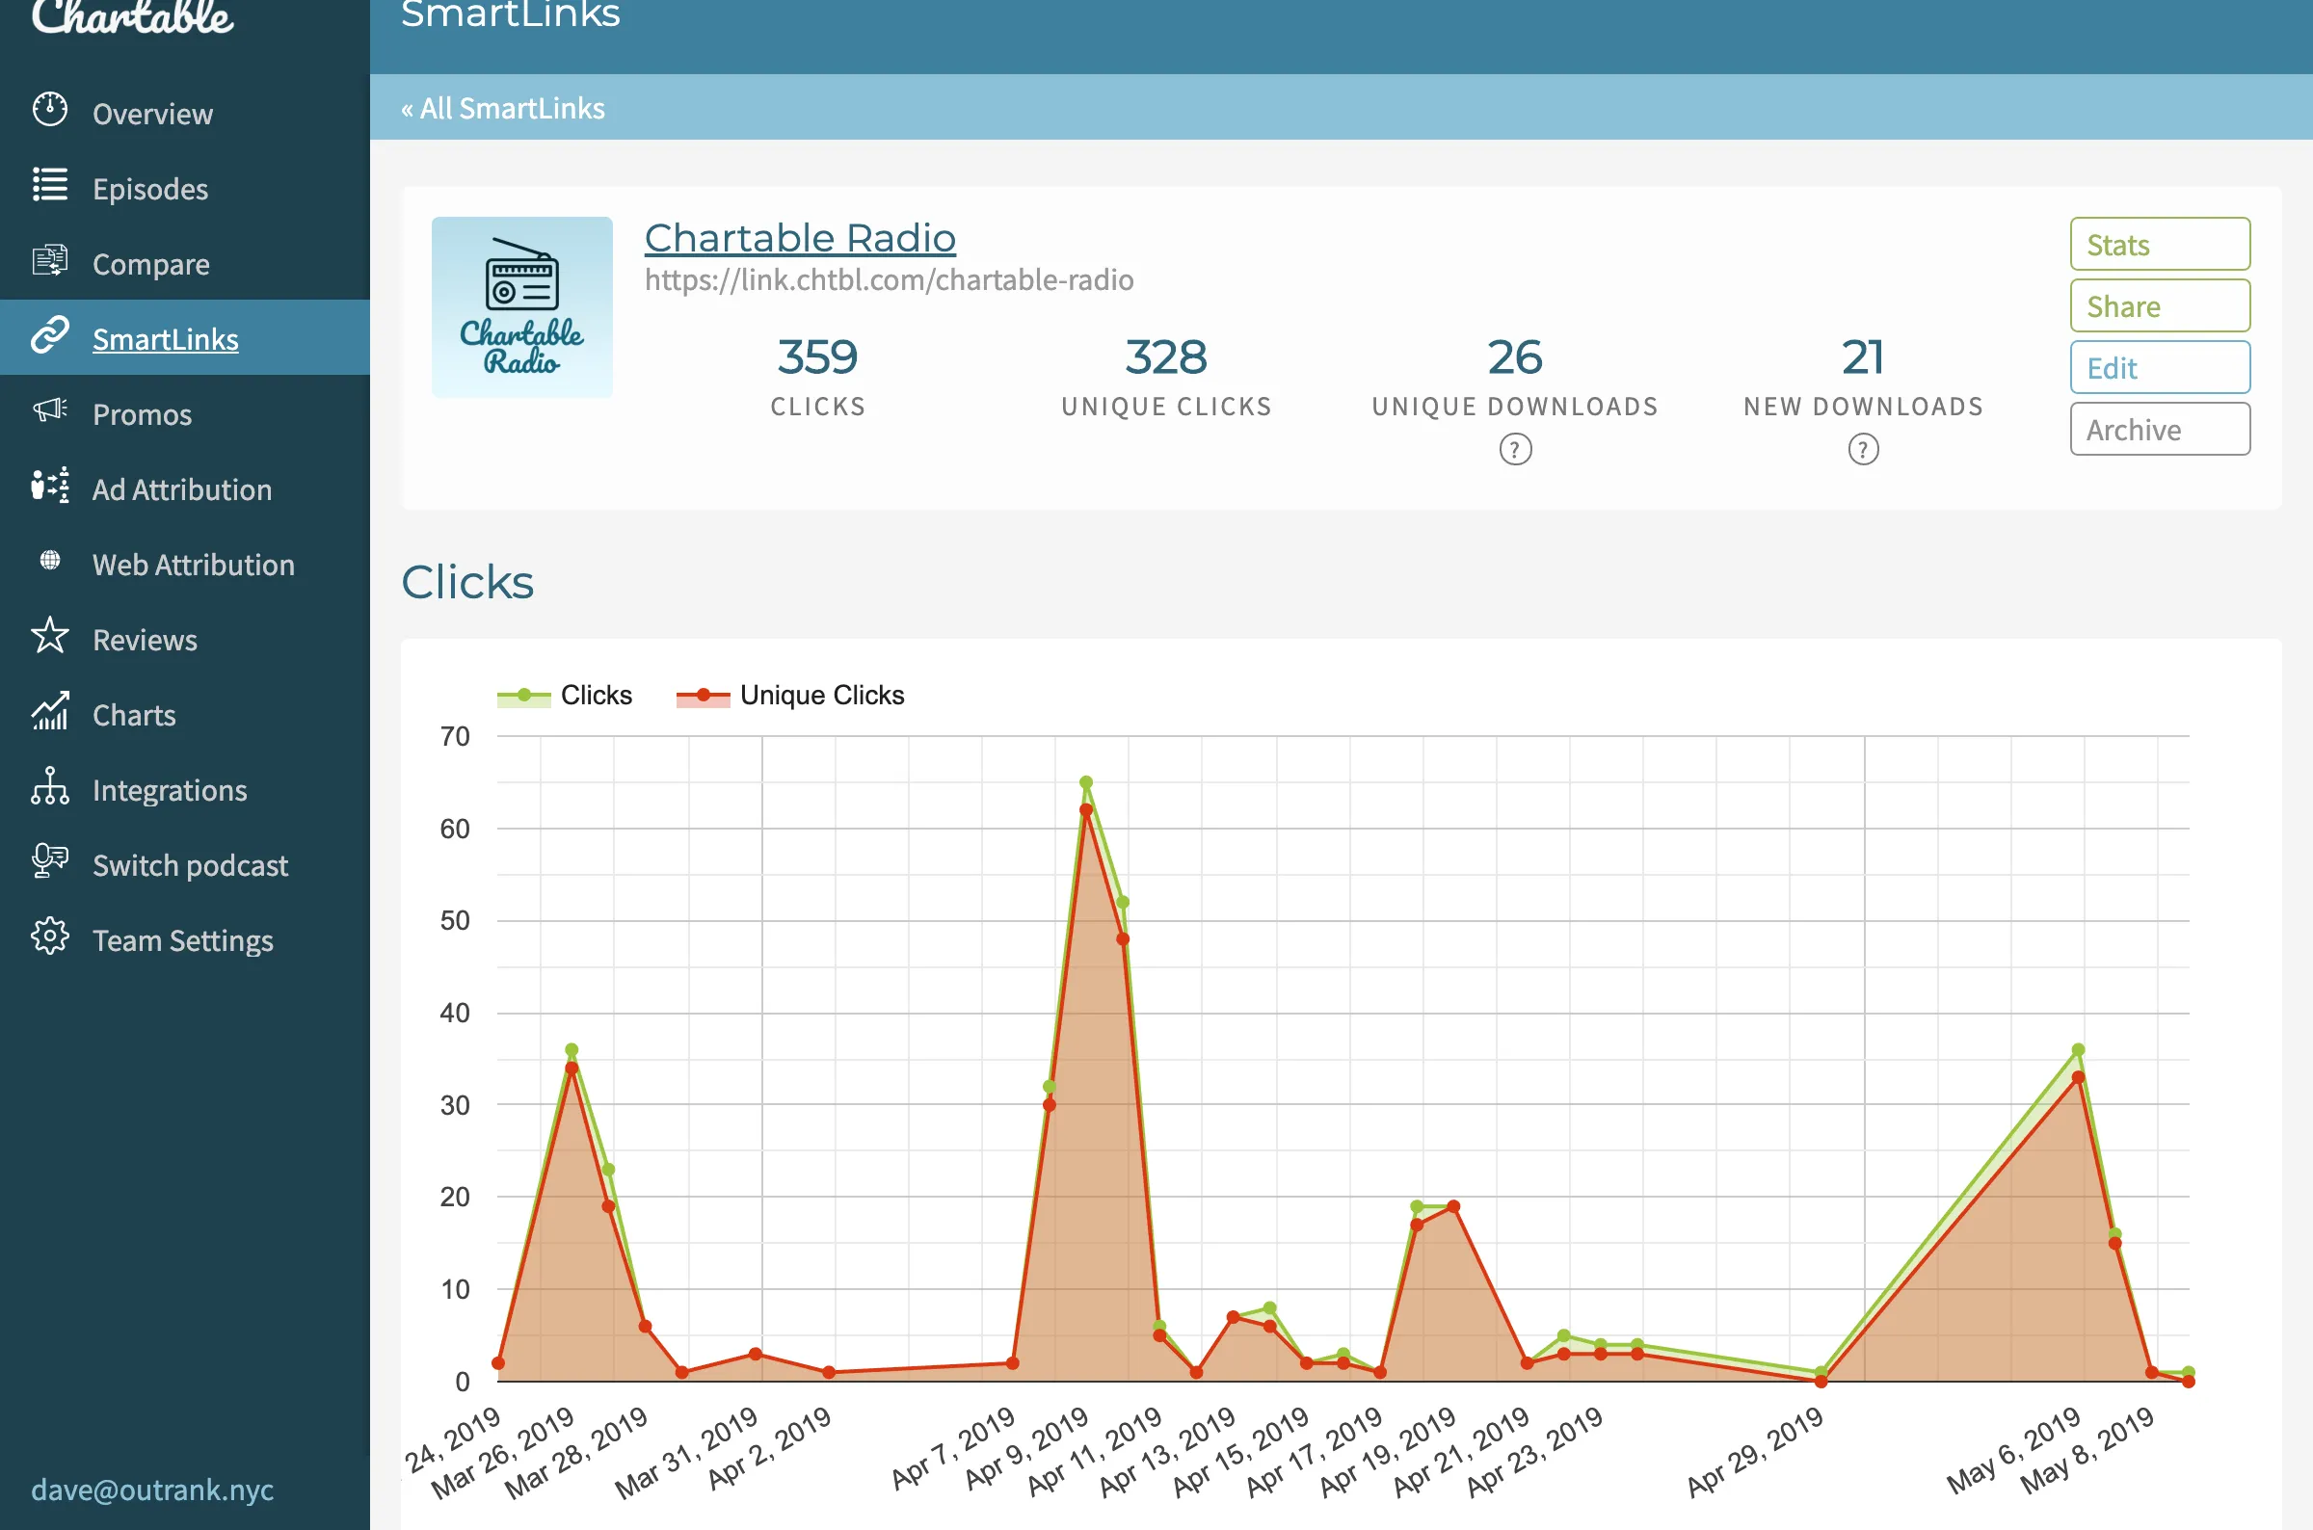This screenshot has width=2313, height=1530.
Task: Click the Ad Attribution icon
Action: click(50, 486)
